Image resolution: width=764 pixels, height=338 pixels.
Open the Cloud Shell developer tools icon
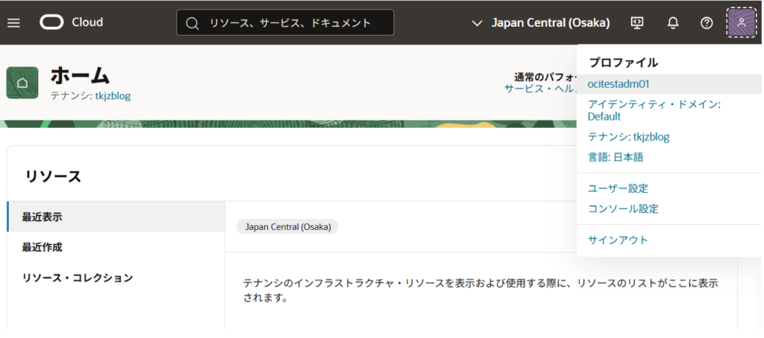[x=637, y=22]
